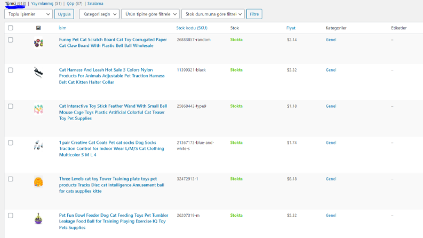Click Stokta status in the 32472913-1 row
Screen dimensions: 423x238
click(236, 179)
